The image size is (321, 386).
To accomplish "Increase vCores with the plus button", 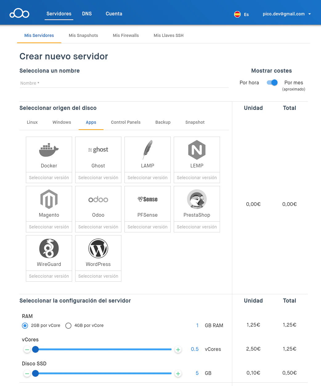I will pyautogui.click(x=178, y=350).
